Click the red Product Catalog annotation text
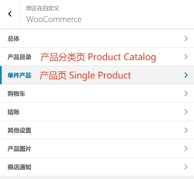 (x=98, y=57)
